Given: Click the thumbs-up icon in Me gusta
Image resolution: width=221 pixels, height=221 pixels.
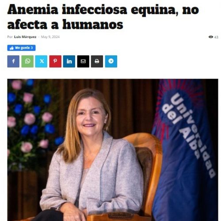Looking at the screenshot, I should [x=11, y=48].
